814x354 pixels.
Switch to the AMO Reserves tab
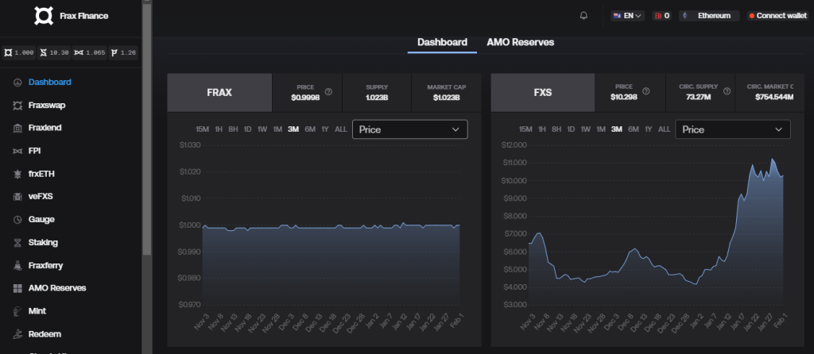(x=520, y=43)
